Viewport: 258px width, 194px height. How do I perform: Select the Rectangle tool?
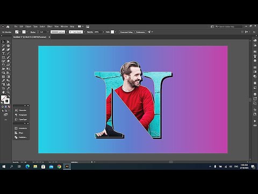point(3,57)
